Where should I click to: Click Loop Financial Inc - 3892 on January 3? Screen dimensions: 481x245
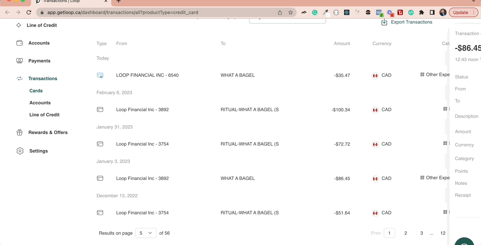(x=142, y=179)
